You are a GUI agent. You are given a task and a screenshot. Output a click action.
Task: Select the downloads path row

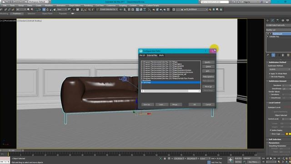171,81
